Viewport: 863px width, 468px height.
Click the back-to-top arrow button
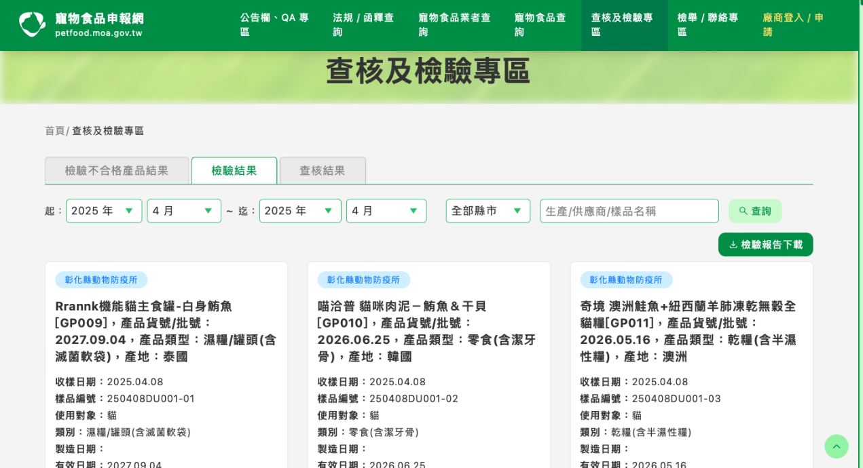click(837, 446)
